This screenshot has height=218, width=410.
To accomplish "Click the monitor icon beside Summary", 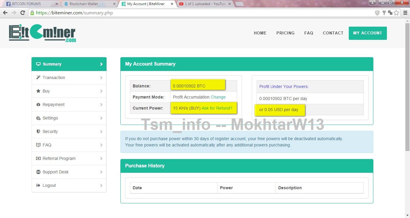I will pos(38,64).
